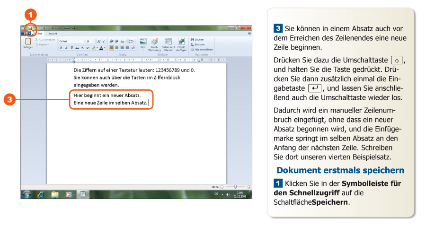Toggle italic formatting
This screenshot has width=426, height=227.
click(66, 48)
